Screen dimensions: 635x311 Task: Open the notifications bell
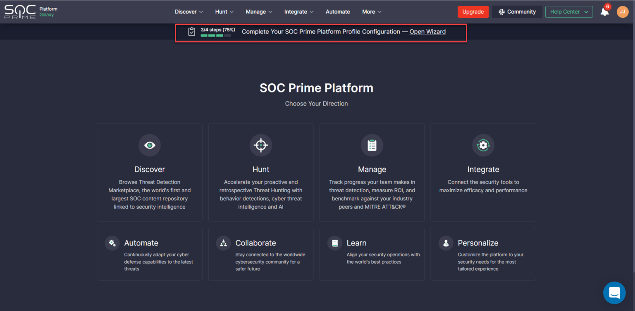tap(604, 12)
